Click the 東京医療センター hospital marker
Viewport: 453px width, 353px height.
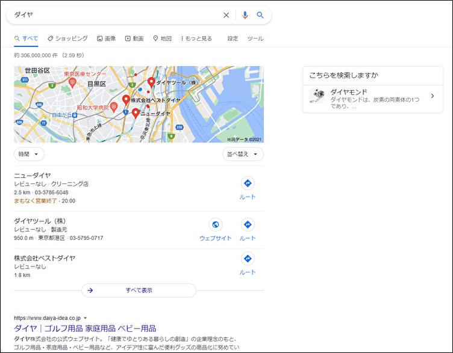click(72, 84)
